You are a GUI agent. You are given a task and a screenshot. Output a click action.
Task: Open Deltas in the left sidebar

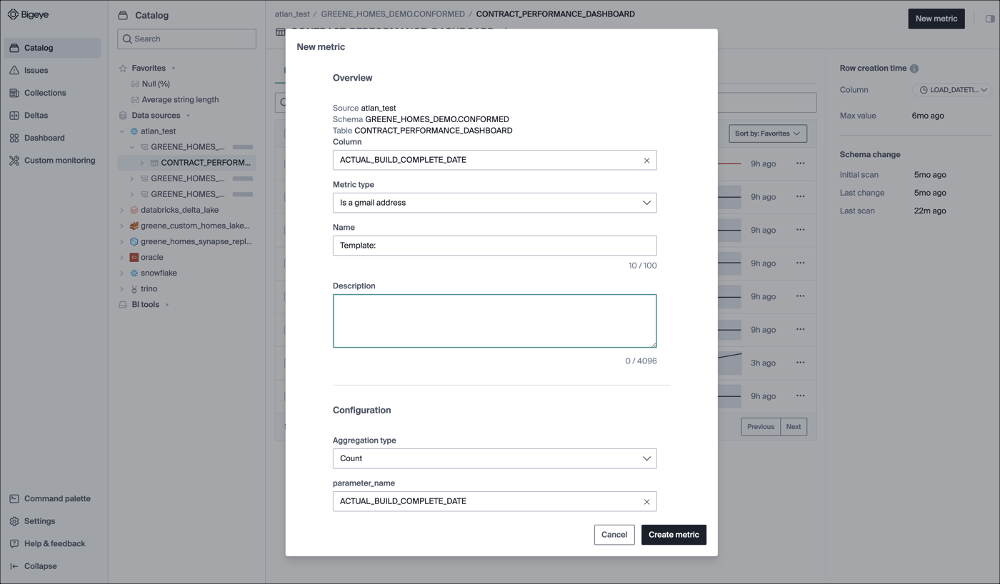52,115
